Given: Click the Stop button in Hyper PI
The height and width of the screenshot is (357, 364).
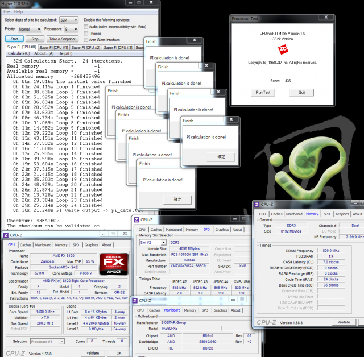Looking at the screenshot, I should pyautogui.click(x=35, y=39).
